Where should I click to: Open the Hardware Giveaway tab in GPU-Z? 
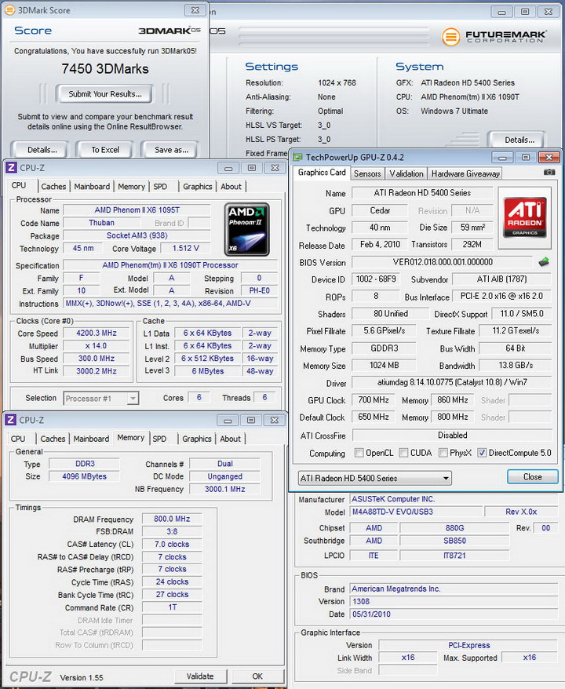[465, 173]
